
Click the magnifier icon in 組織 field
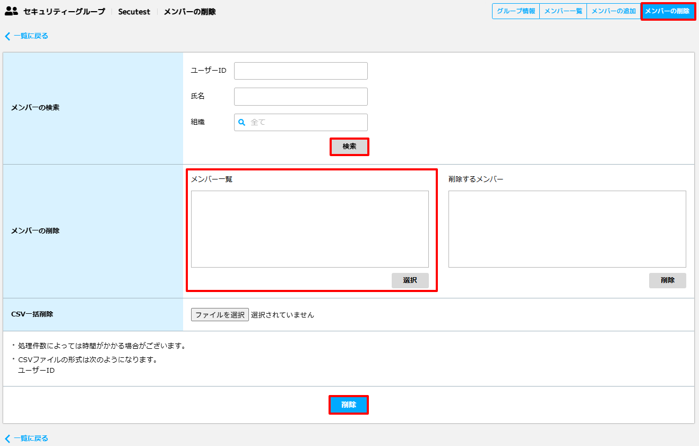(x=241, y=122)
